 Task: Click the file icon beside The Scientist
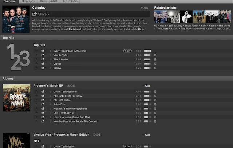[x=155, y=59]
